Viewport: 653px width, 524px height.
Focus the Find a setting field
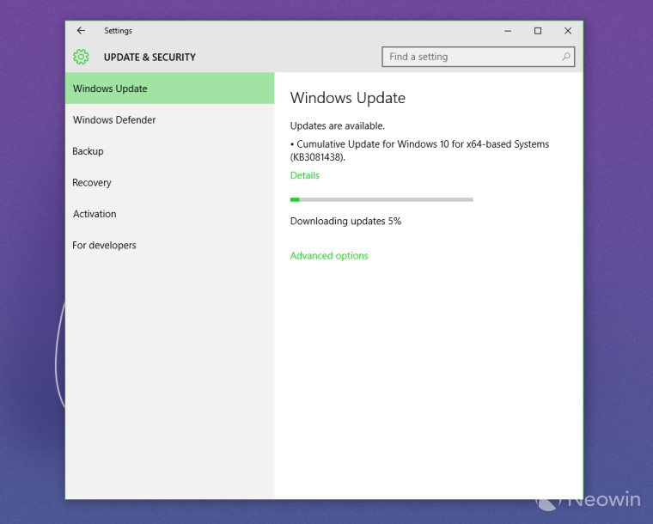click(478, 57)
